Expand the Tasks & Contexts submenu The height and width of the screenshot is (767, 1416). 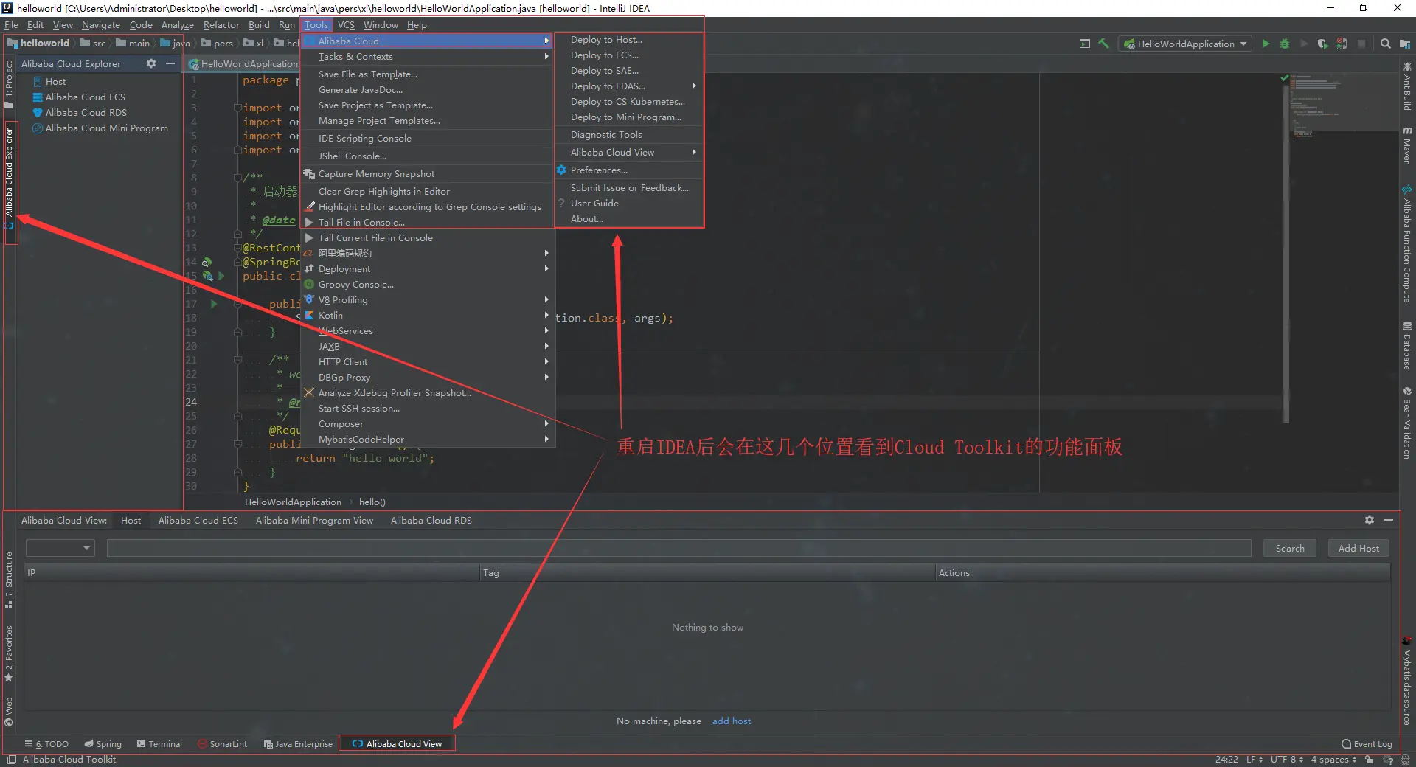click(428, 57)
